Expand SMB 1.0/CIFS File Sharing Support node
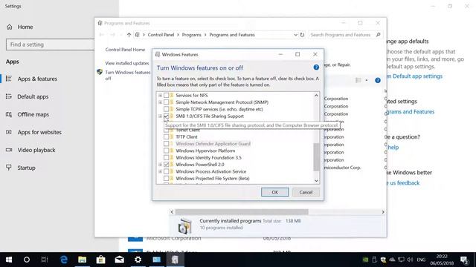 point(160,116)
